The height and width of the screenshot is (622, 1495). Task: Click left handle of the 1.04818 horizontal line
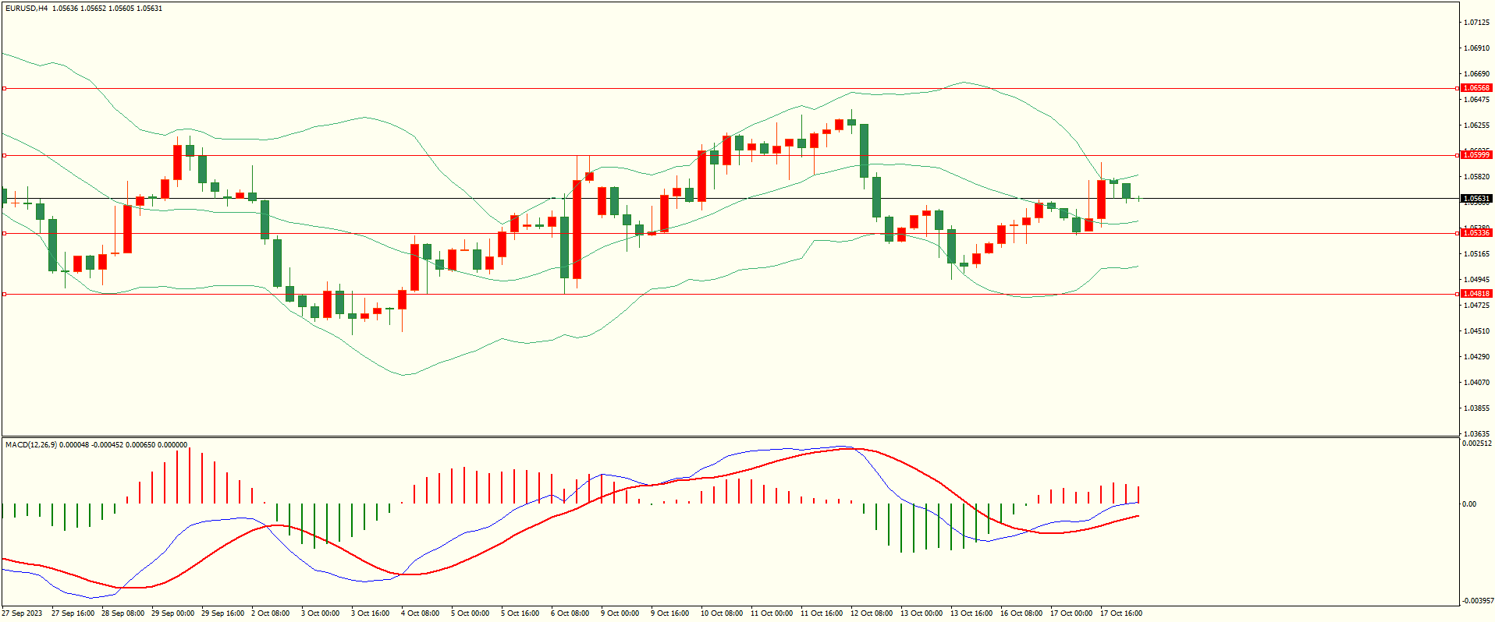click(x=4, y=294)
